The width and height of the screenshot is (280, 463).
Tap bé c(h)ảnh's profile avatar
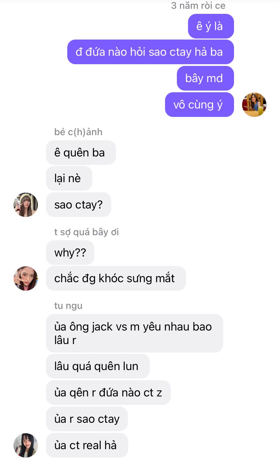coord(26,205)
